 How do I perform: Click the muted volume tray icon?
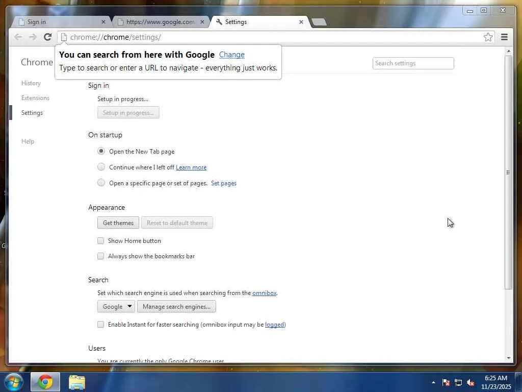click(471, 382)
